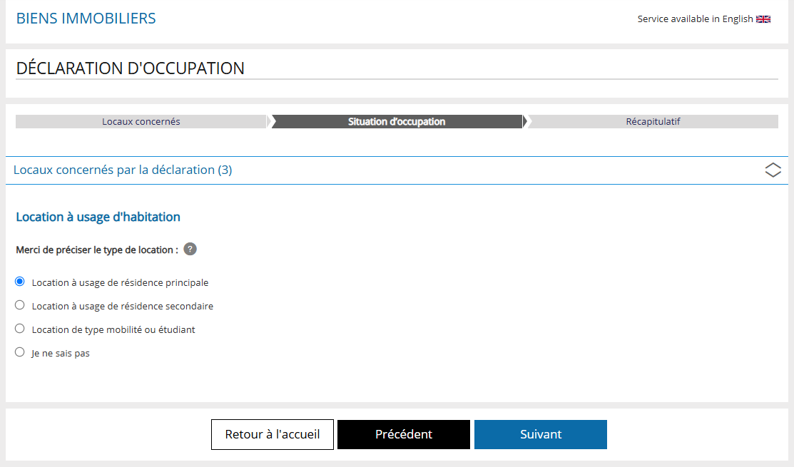794x467 pixels.
Task: Go to the 'Locaux concernés' step
Action: coord(141,121)
